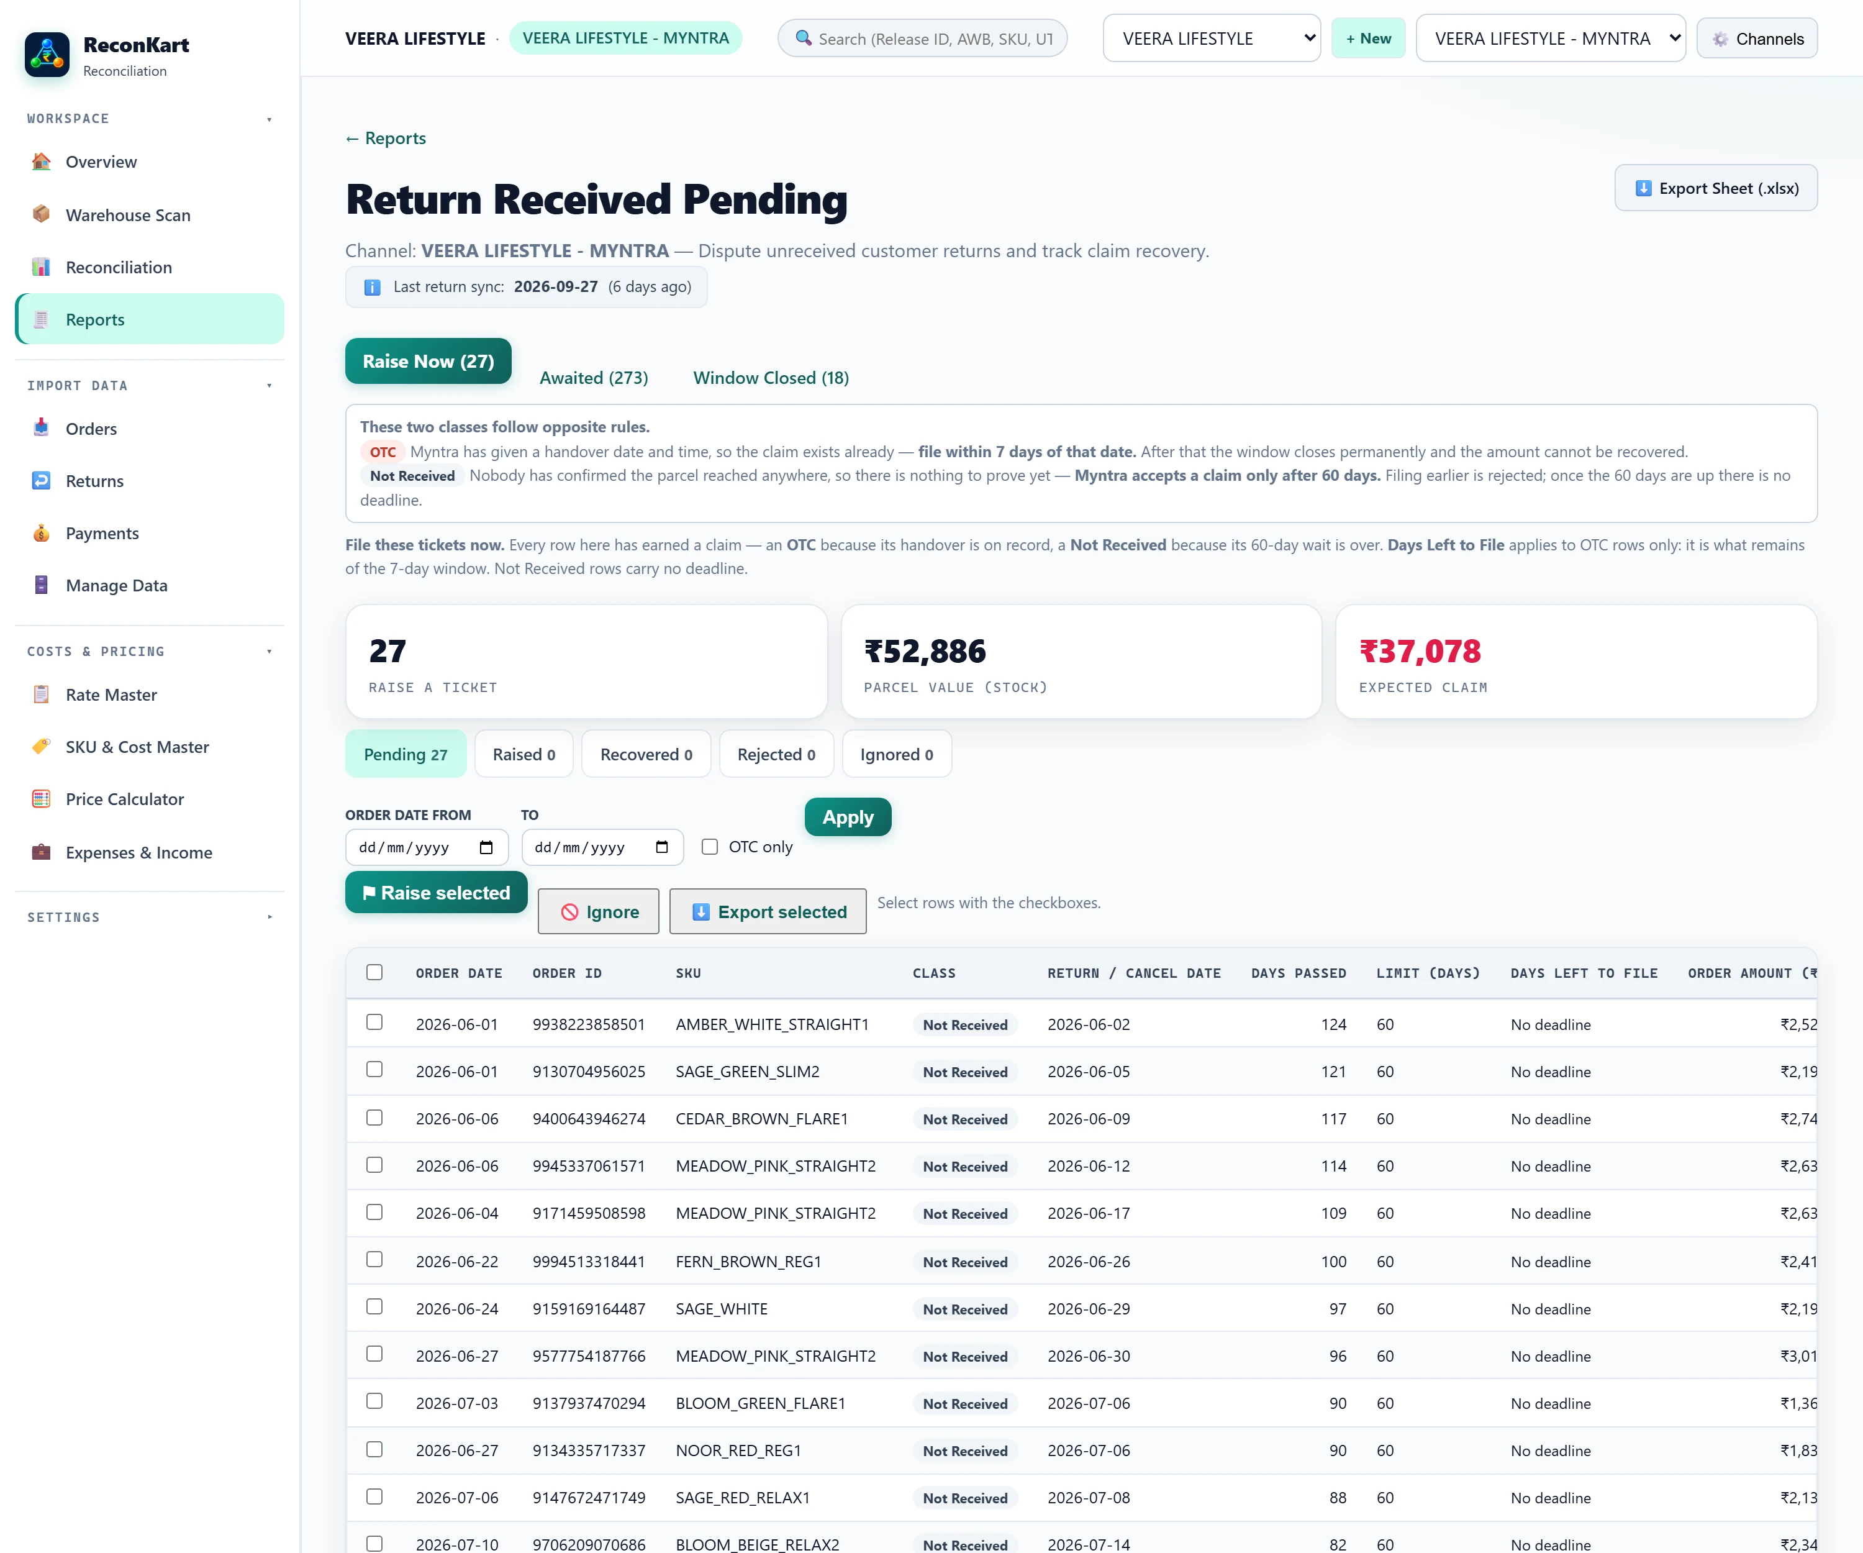Select row for order 9938223858501

[374, 1022]
